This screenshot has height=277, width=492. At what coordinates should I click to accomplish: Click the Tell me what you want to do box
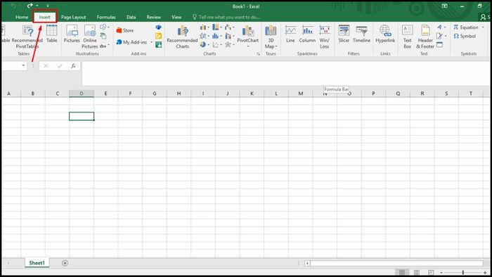(226, 17)
